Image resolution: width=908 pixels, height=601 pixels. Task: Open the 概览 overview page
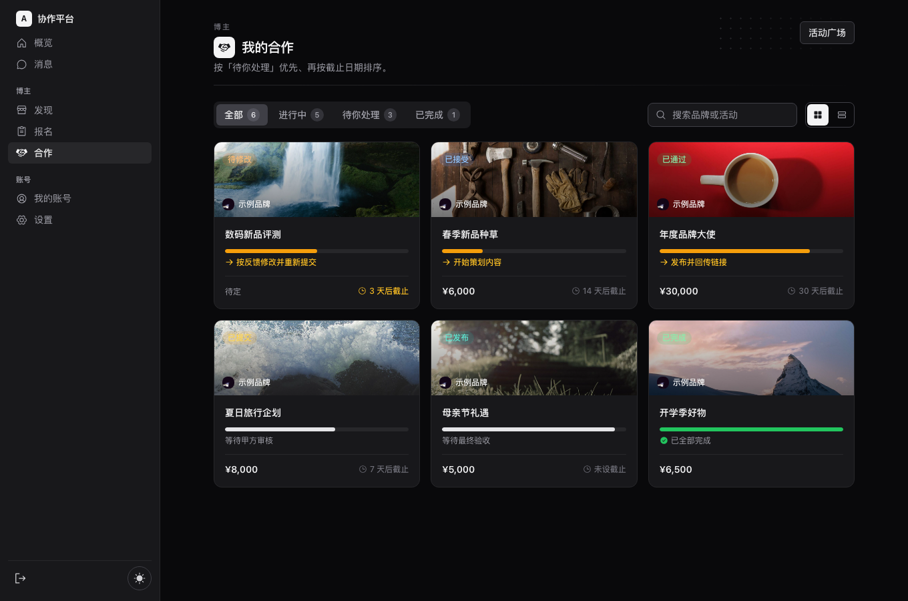pyautogui.click(x=79, y=43)
